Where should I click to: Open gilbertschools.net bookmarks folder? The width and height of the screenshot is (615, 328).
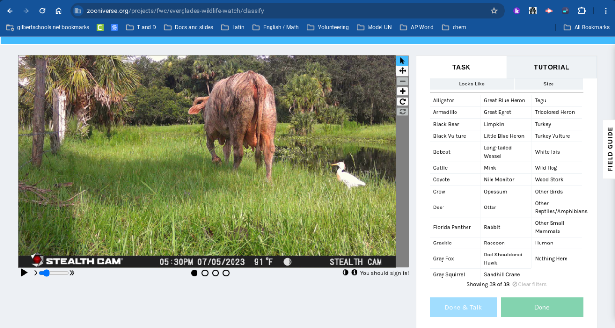[48, 27]
